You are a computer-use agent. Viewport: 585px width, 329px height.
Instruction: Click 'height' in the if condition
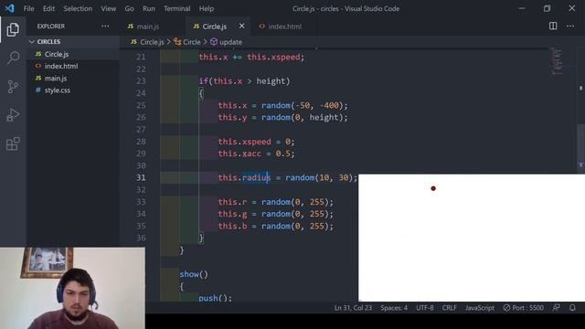271,81
